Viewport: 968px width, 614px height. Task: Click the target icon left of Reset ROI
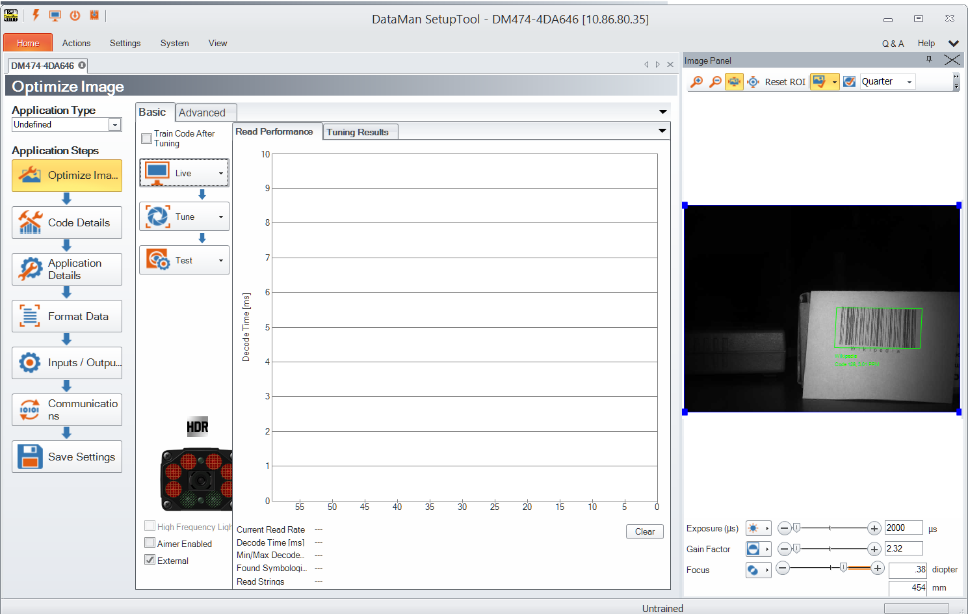click(x=753, y=82)
